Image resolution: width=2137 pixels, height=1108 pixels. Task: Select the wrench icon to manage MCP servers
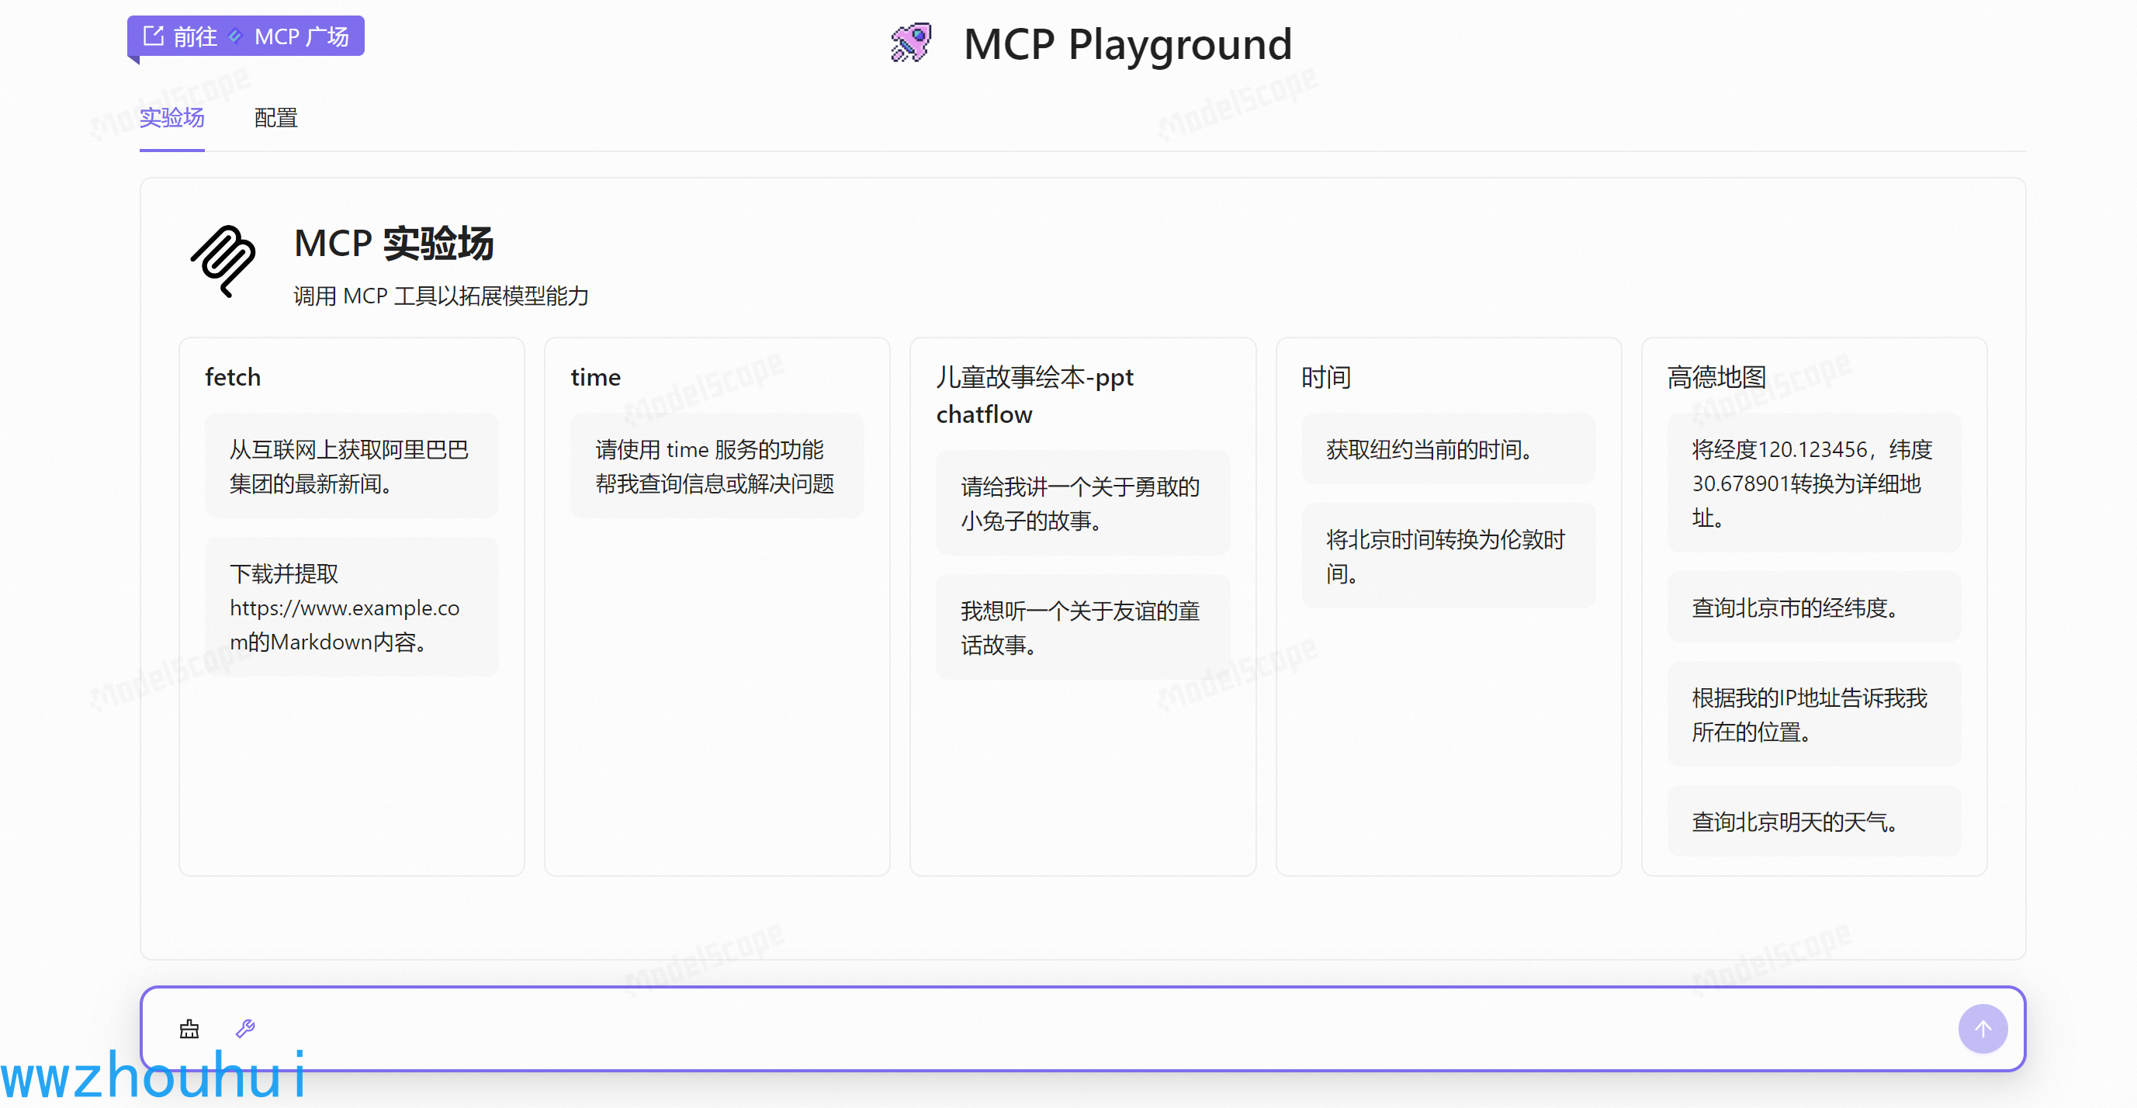pos(244,1028)
